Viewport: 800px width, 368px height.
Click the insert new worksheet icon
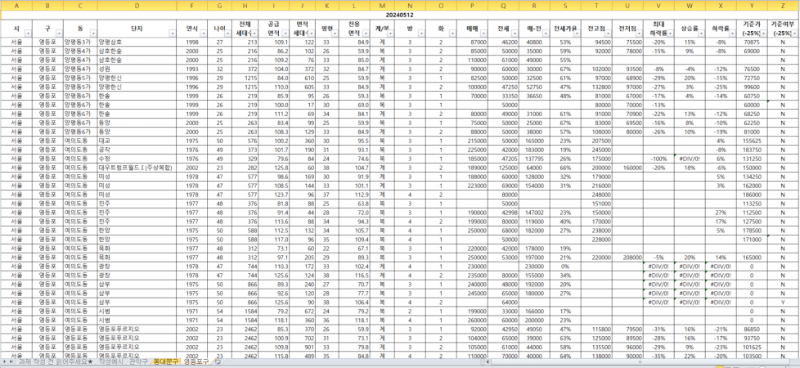(218, 361)
